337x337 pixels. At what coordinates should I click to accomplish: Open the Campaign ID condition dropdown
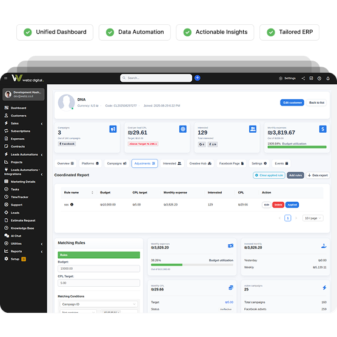pyautogui.click(x=99, y=304)
